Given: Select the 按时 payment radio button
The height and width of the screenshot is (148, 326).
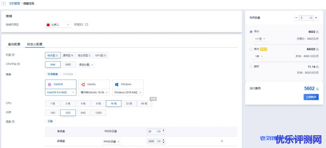Looking at the screenshot, I should coord(251,67).
